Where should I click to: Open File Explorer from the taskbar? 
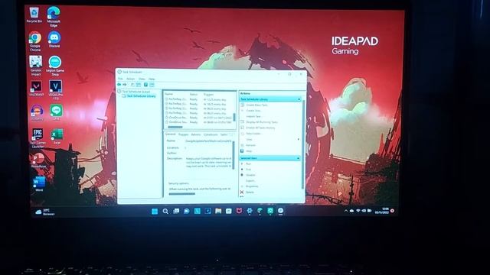click(x=218, y=211)
